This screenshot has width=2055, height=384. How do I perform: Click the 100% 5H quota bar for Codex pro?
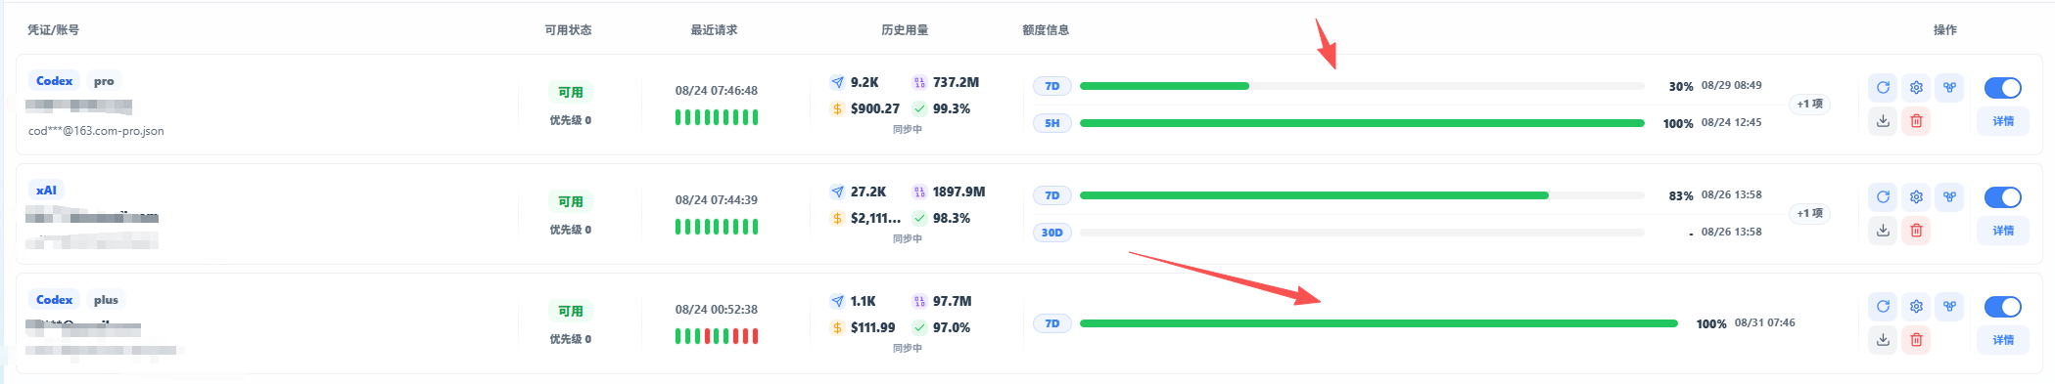1362,123
